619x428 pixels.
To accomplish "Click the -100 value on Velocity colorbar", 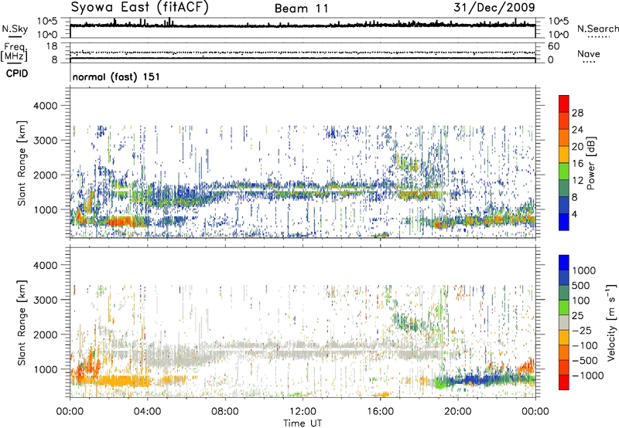I will point(585,345).
